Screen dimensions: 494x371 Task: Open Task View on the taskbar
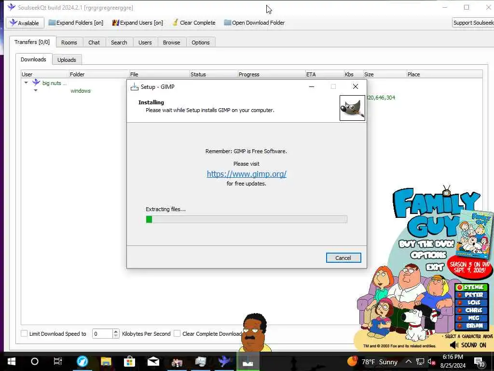(58, 361)
